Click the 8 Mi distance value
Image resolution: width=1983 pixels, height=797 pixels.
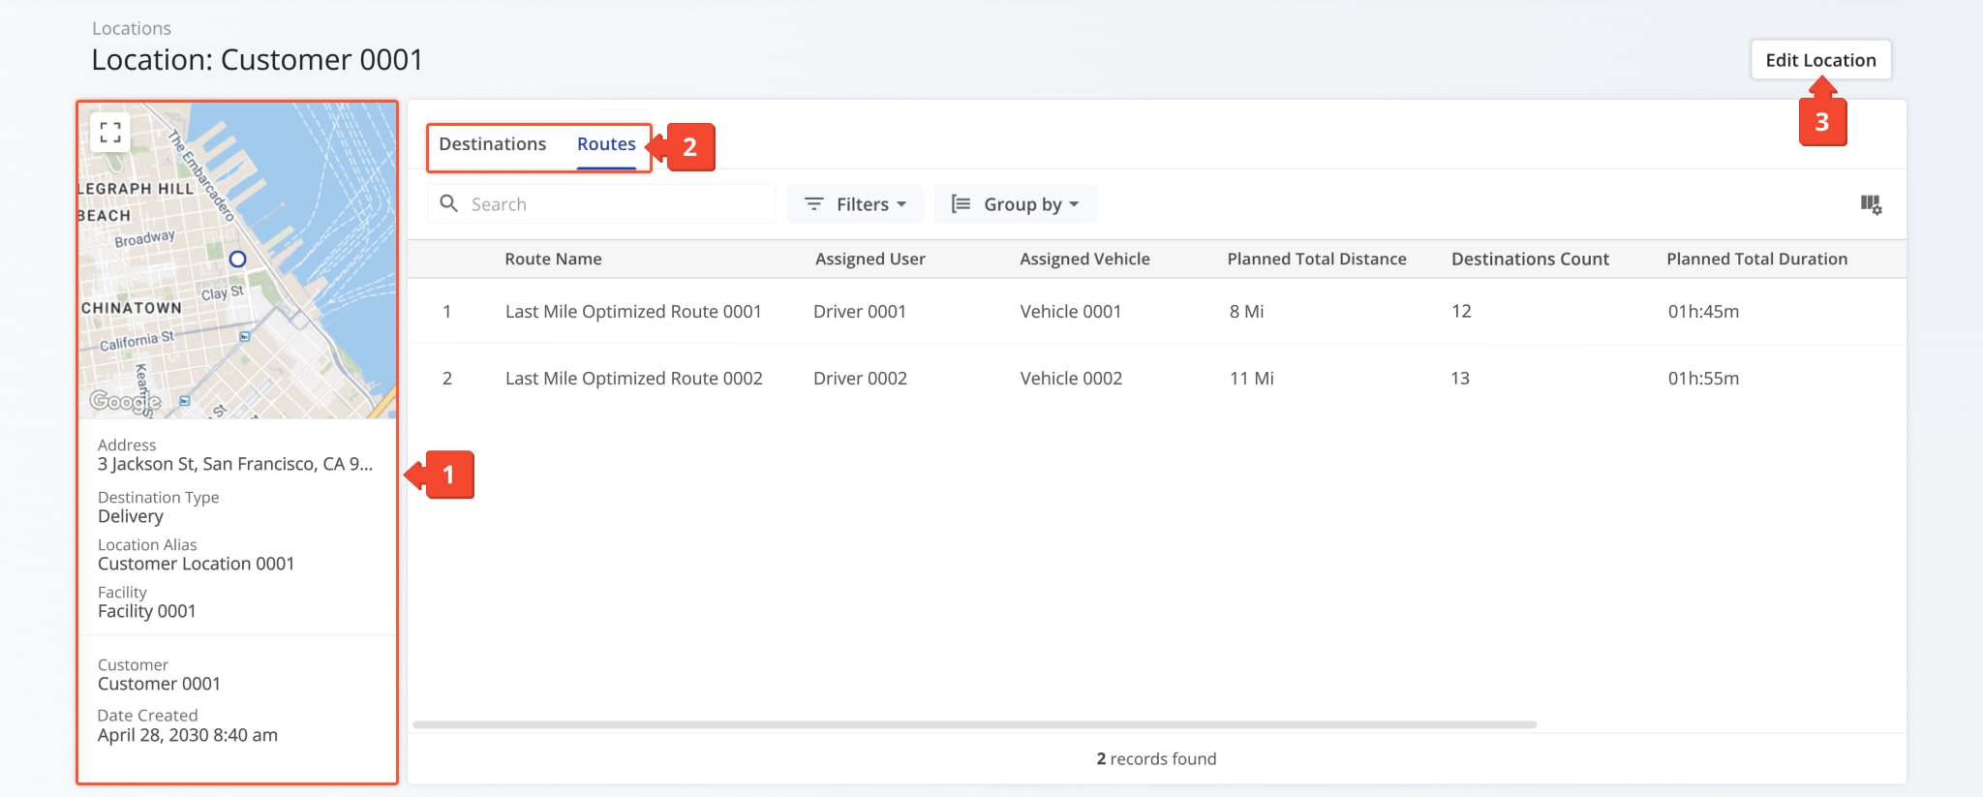[x=1246, y=312]
